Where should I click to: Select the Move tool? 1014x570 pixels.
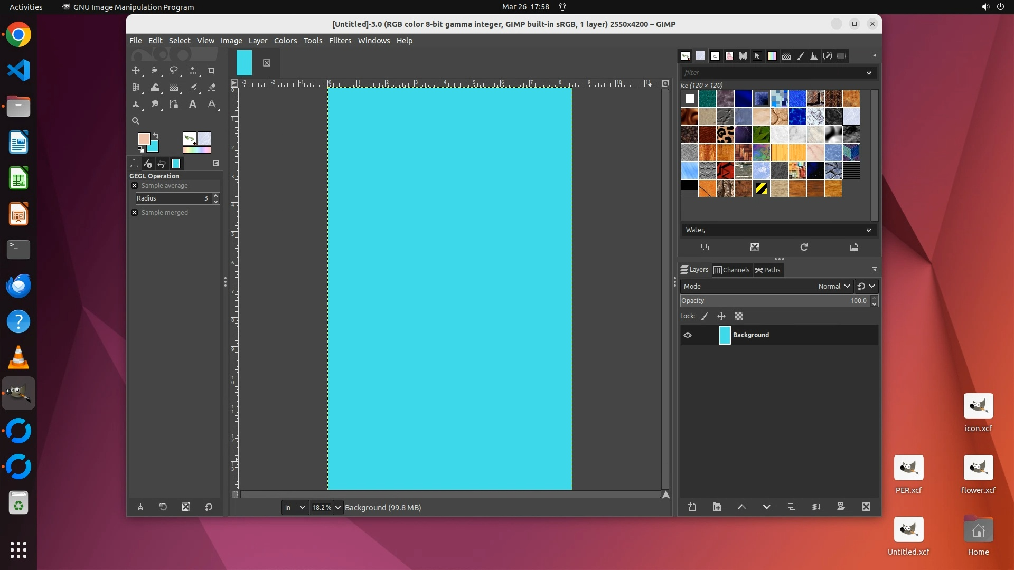[x=136, y=70]
